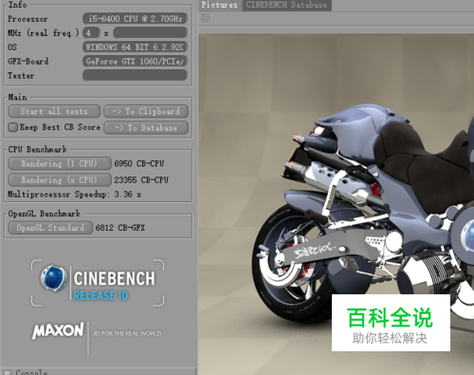Viewport: 474px width, 375px height.
Task: Start the OpenGL Standard benchmark
Action: (50, 228)
